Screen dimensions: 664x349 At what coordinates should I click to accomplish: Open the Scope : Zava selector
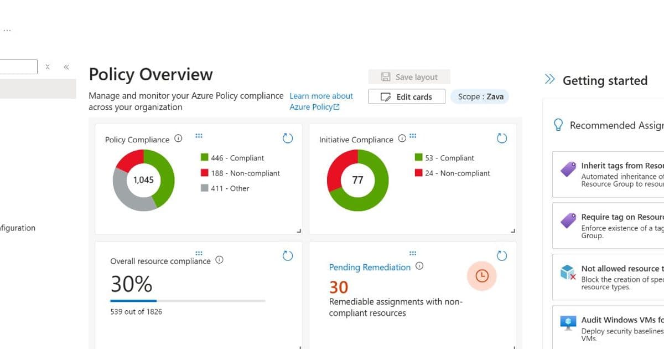(479, 96)
